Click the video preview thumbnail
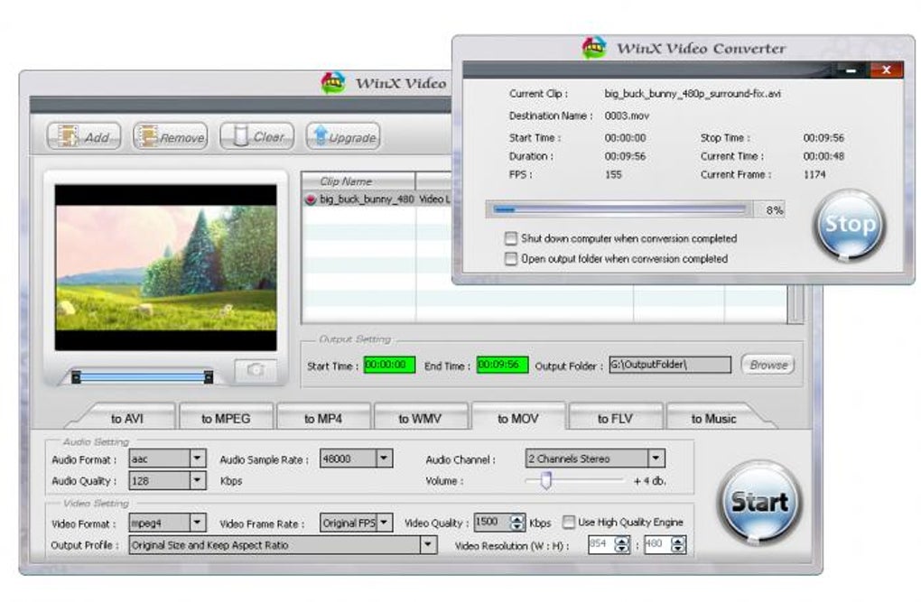Image resolution: width=921 pixels, height=602 pixels. (165, 268)
